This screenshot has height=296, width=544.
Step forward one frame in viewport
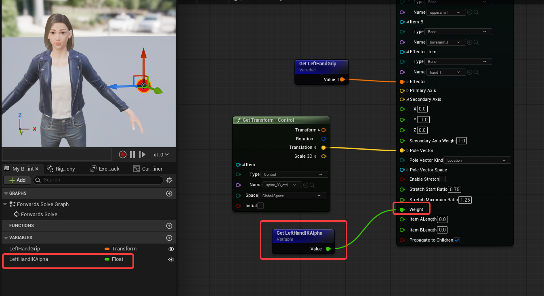142,154
